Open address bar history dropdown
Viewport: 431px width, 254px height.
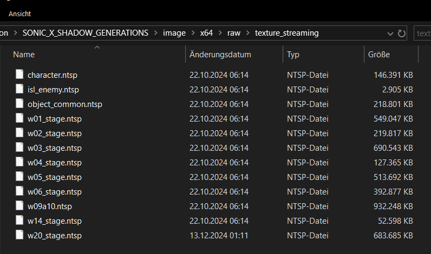pos(390,34)
